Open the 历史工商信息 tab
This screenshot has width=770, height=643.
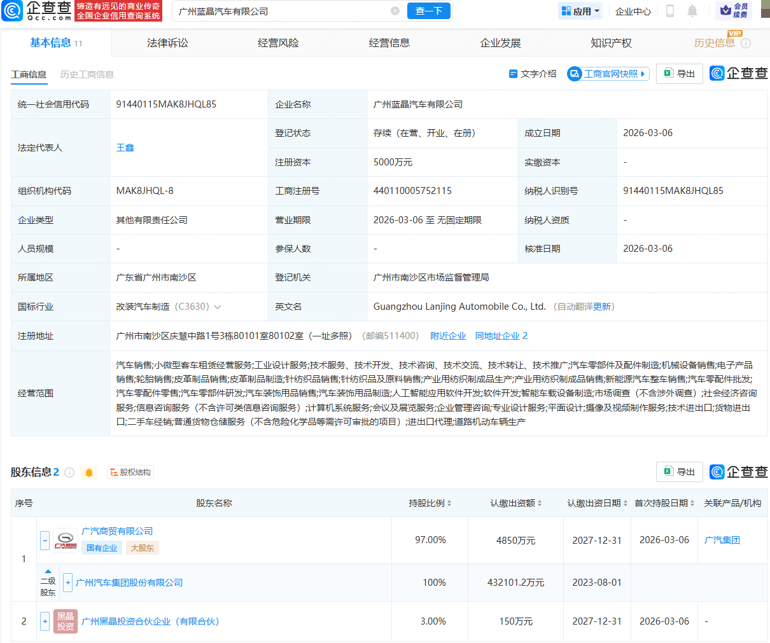(x=87, y=74)
